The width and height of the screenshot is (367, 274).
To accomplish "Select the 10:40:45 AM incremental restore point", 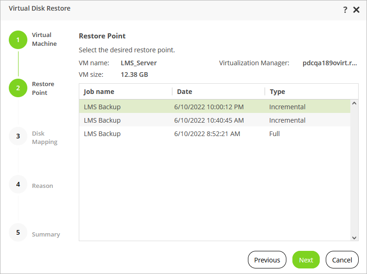I will pyautogui.click(x=209, y=120).
